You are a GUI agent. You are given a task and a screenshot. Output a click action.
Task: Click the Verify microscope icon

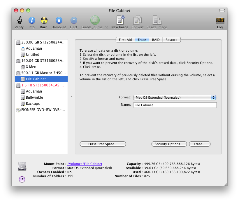pos(19,20)
